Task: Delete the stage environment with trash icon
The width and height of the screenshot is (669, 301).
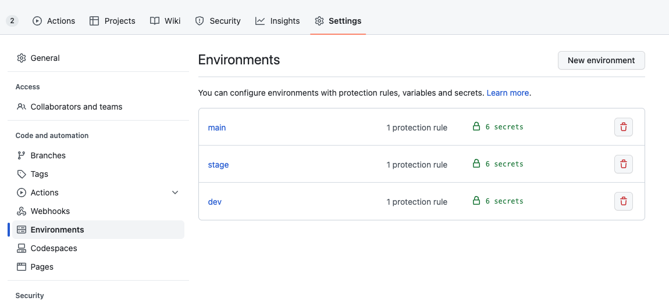Action: [x=624, y=164]
